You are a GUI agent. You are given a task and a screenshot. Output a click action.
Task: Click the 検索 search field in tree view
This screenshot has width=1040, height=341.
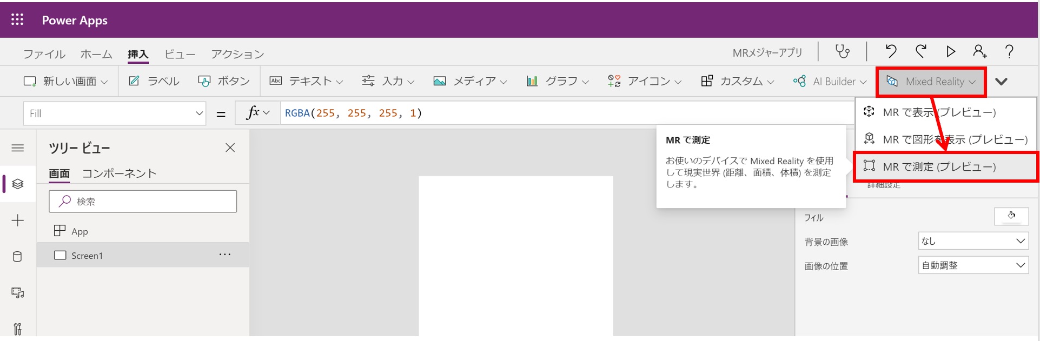point(143,201)
